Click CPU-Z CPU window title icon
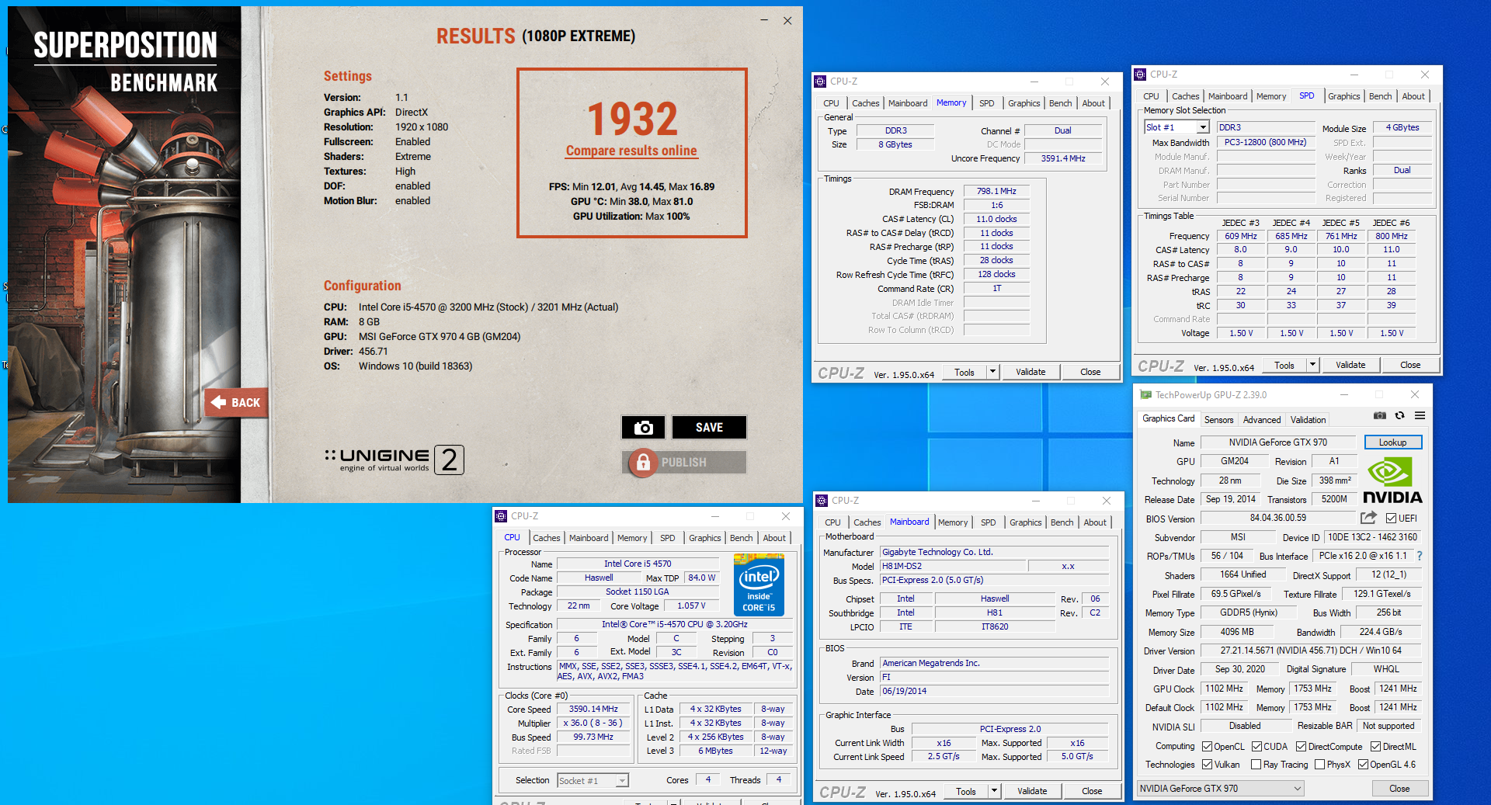 tap(501, 516)
